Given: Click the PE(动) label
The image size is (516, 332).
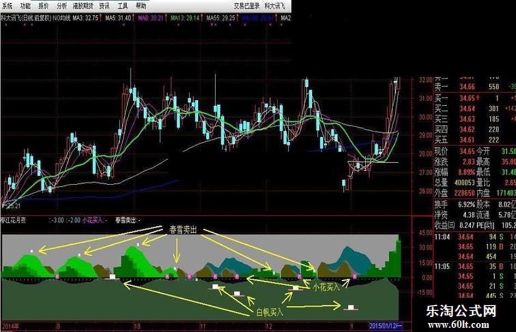Looking at the screenshot, I should click(x=485, y=225).
